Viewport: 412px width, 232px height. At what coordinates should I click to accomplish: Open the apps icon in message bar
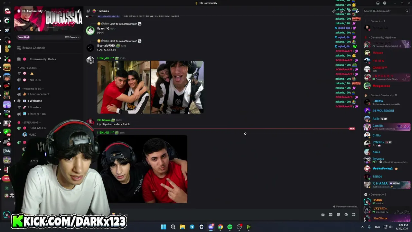(x=354, y=215)
